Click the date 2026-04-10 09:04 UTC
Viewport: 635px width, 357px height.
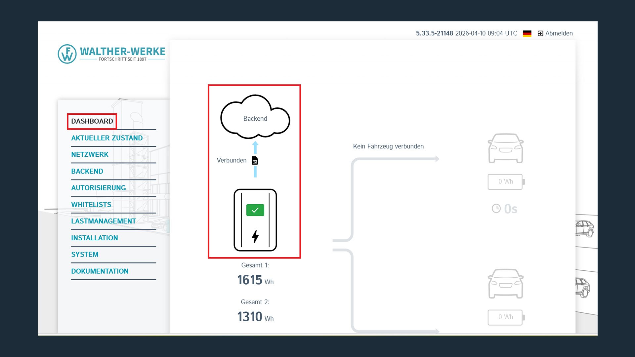point(486,33)
